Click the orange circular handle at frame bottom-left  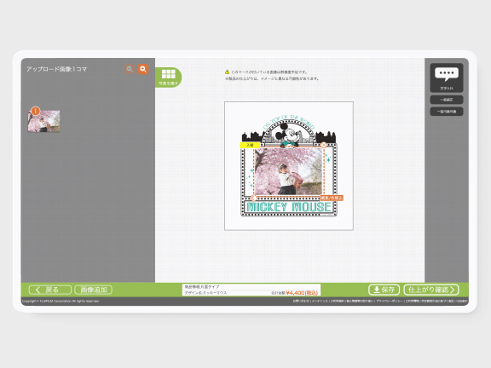[x=254, y=198]
